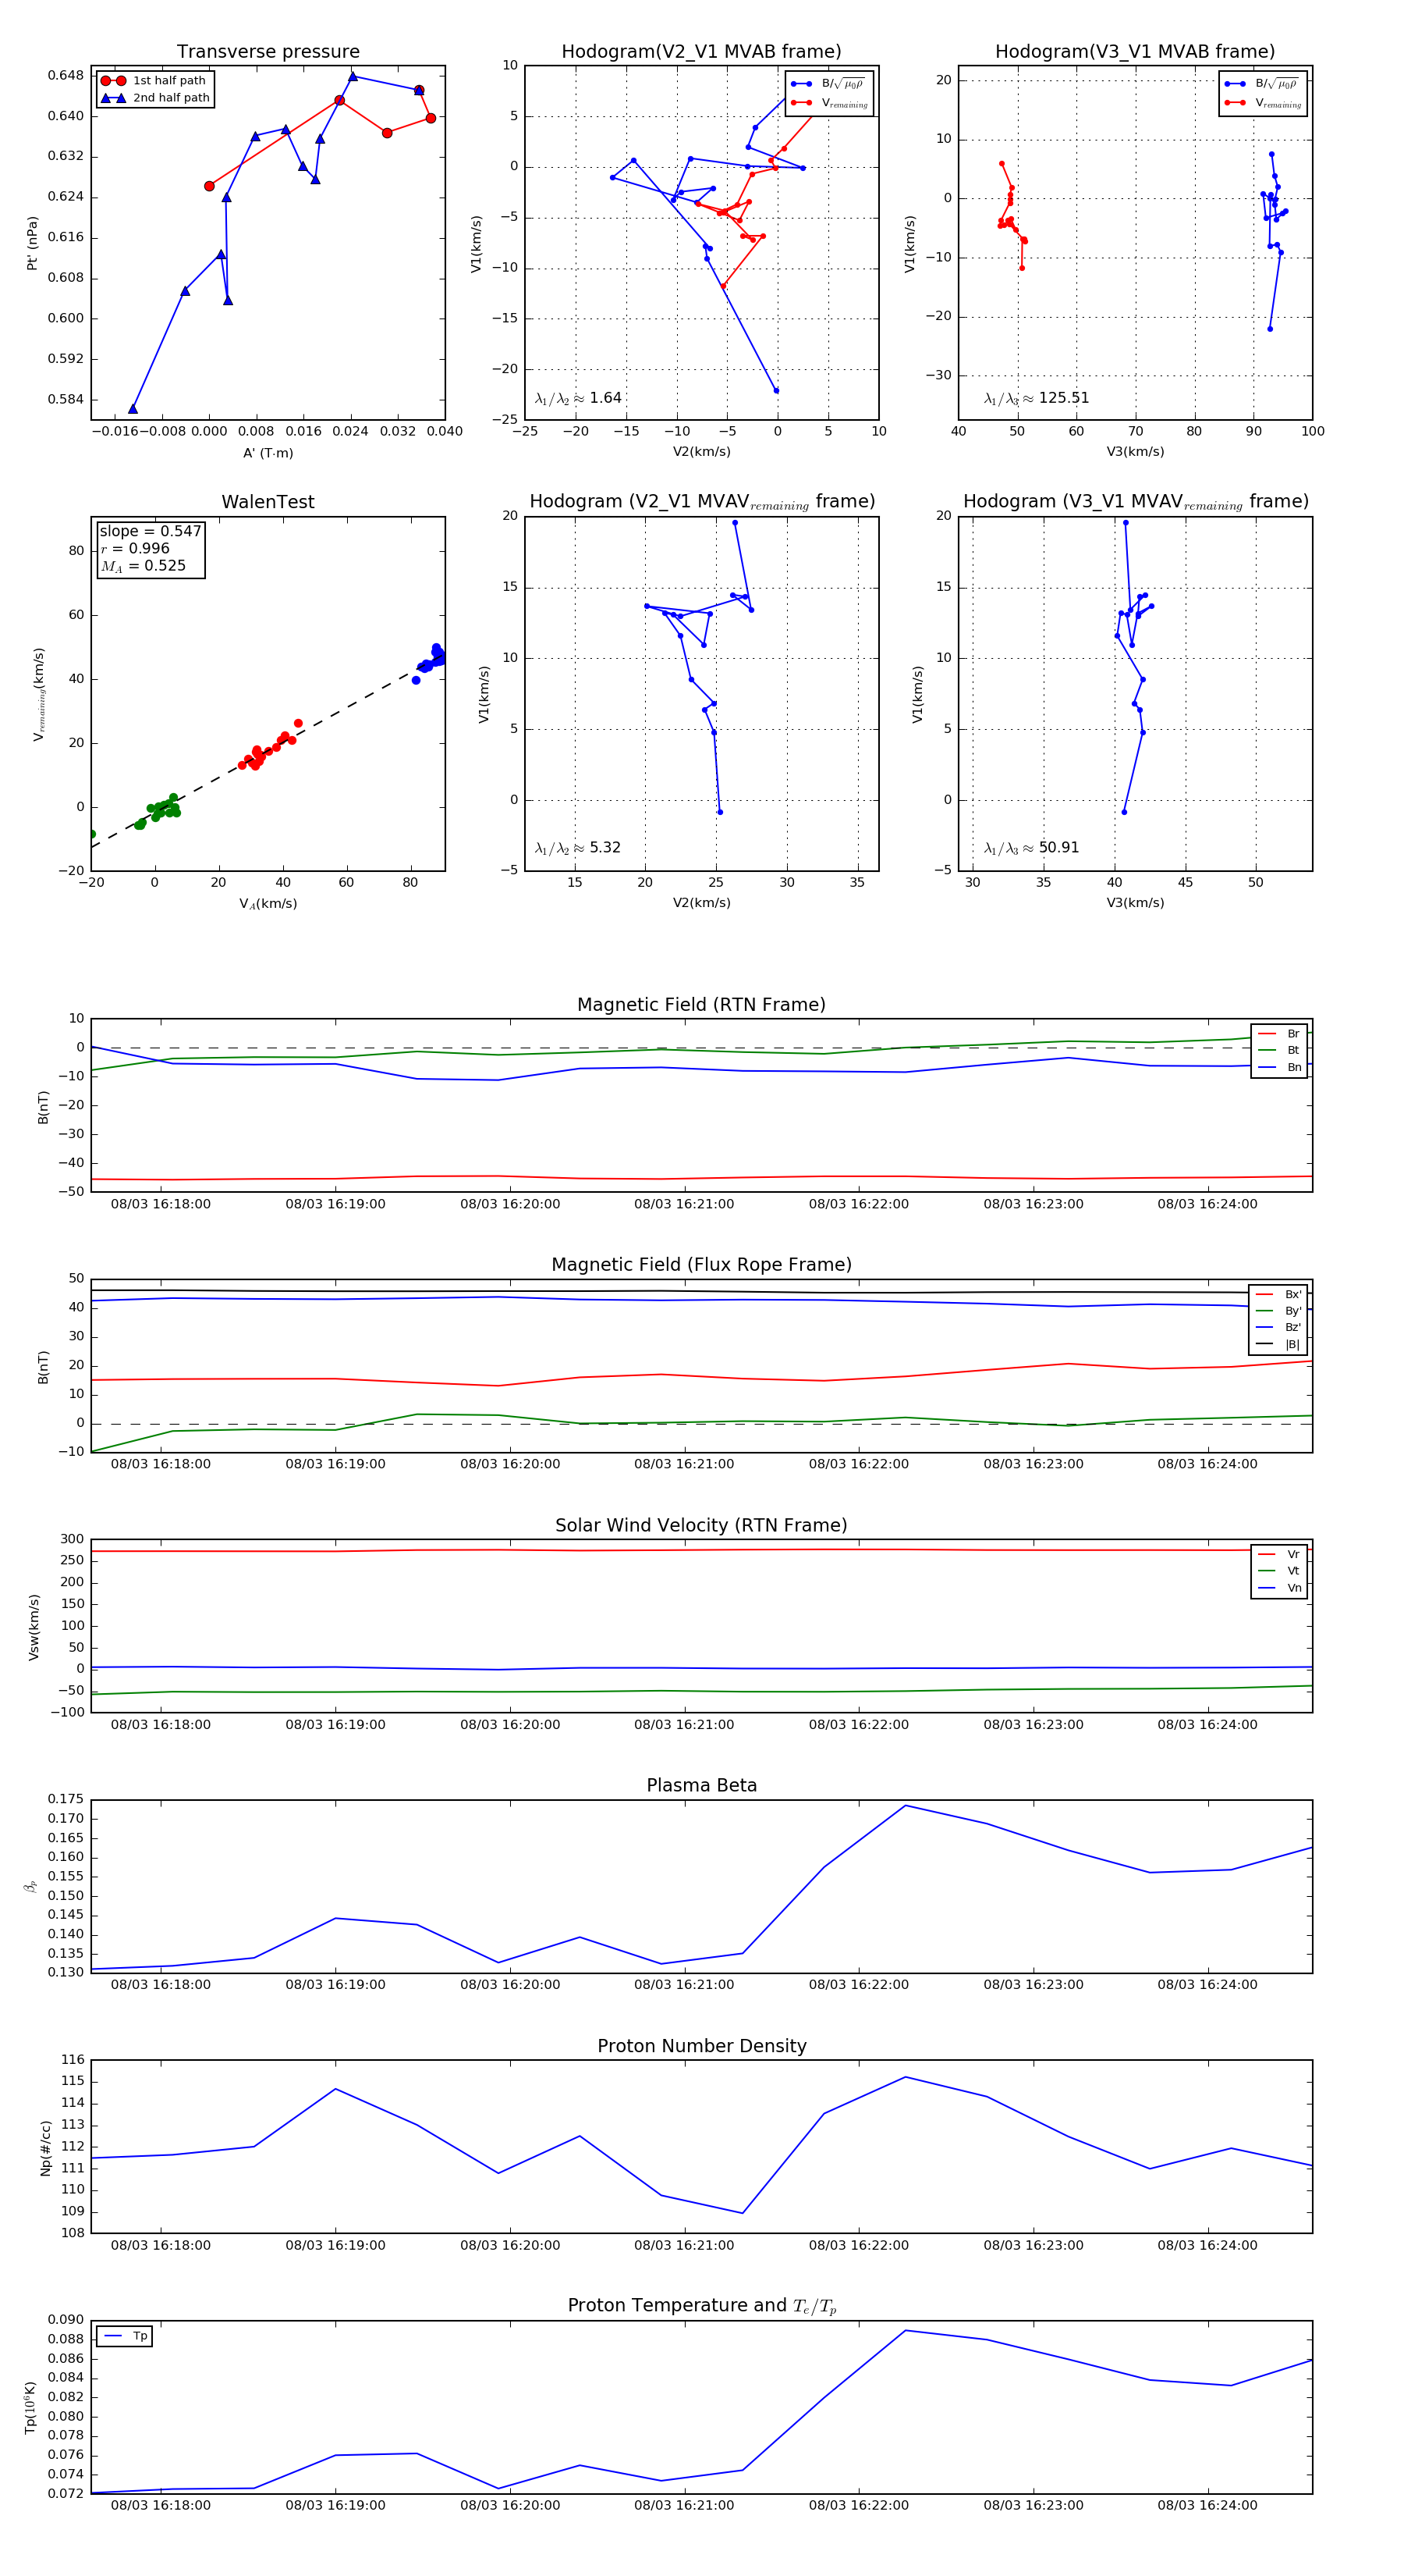Click the leftmost green dot in WalenTest plot
This screenshot has width=1404, height=2576.
pos(92,834)
